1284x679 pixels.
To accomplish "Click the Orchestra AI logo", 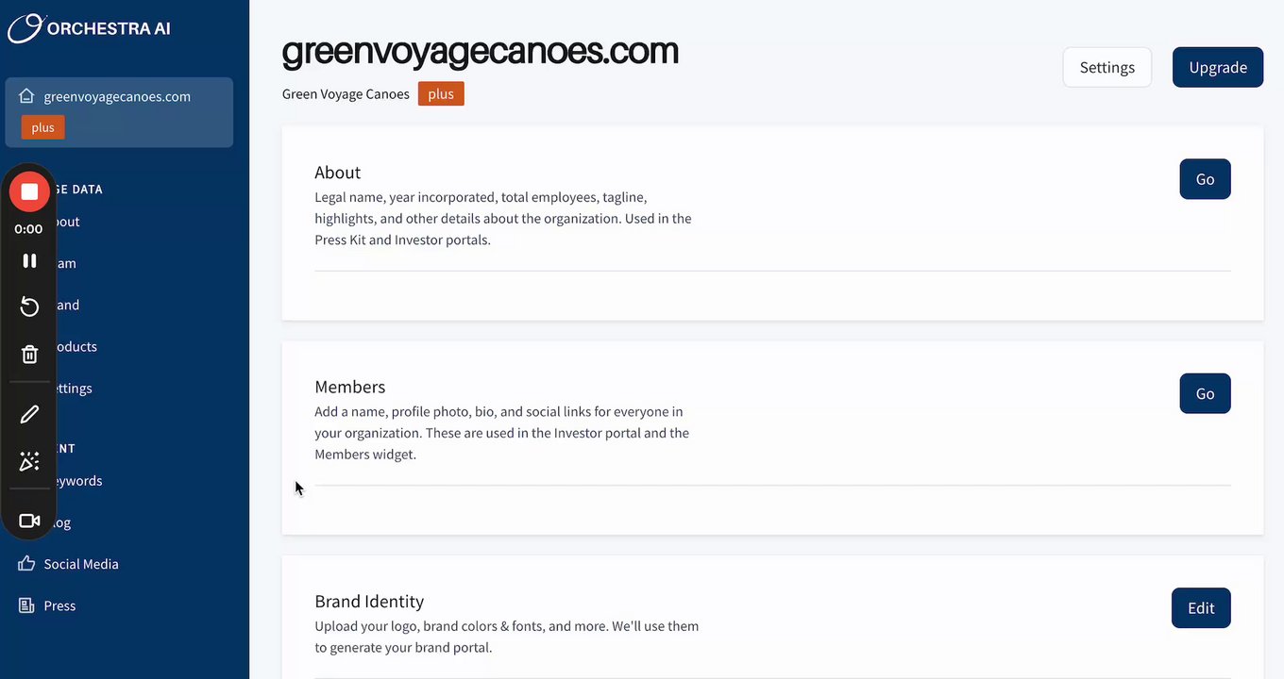I will [89, 28].
